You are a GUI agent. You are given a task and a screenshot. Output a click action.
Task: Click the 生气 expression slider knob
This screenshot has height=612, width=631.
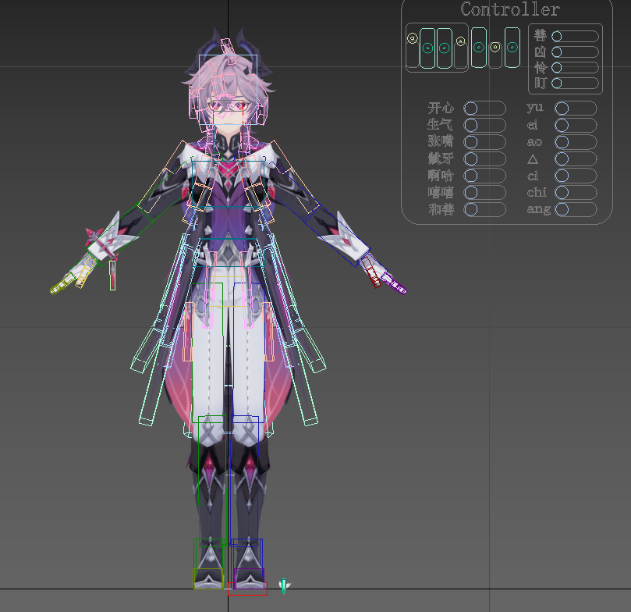tap(470, 125)
